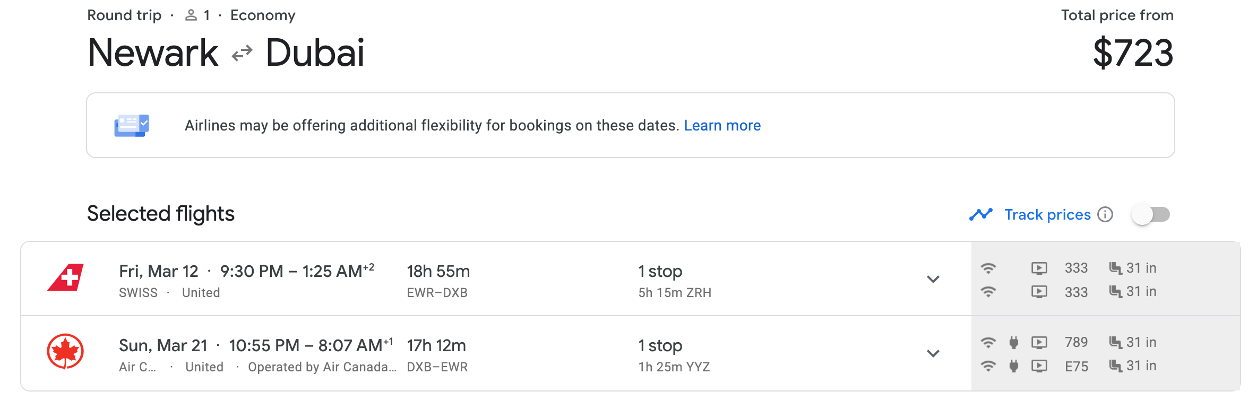1257x400 pixels.
Task: Select the 1 stop ZRH layover text
Action: (x=674, y=292)
